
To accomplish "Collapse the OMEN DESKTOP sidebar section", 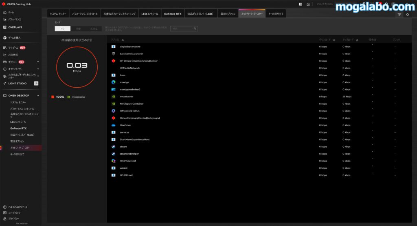I will [38, 95].
